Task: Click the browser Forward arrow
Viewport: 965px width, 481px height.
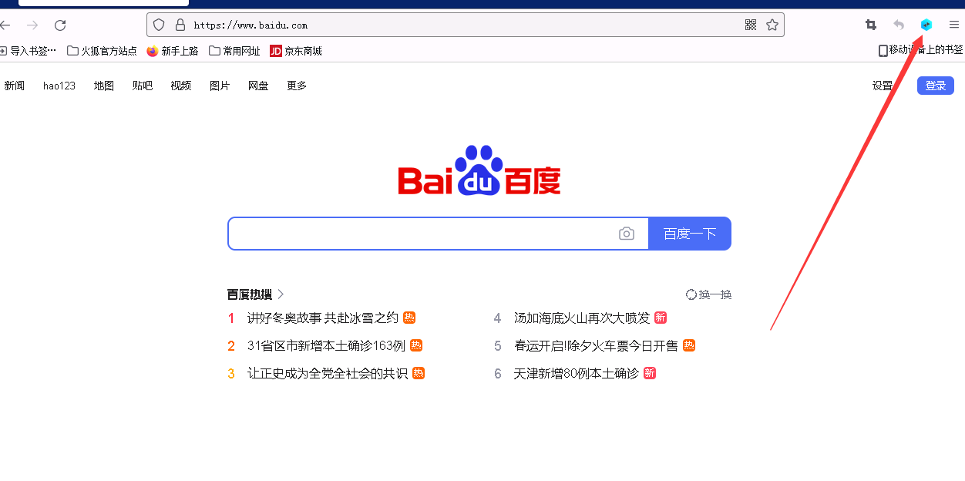Action: click(32, 25)
